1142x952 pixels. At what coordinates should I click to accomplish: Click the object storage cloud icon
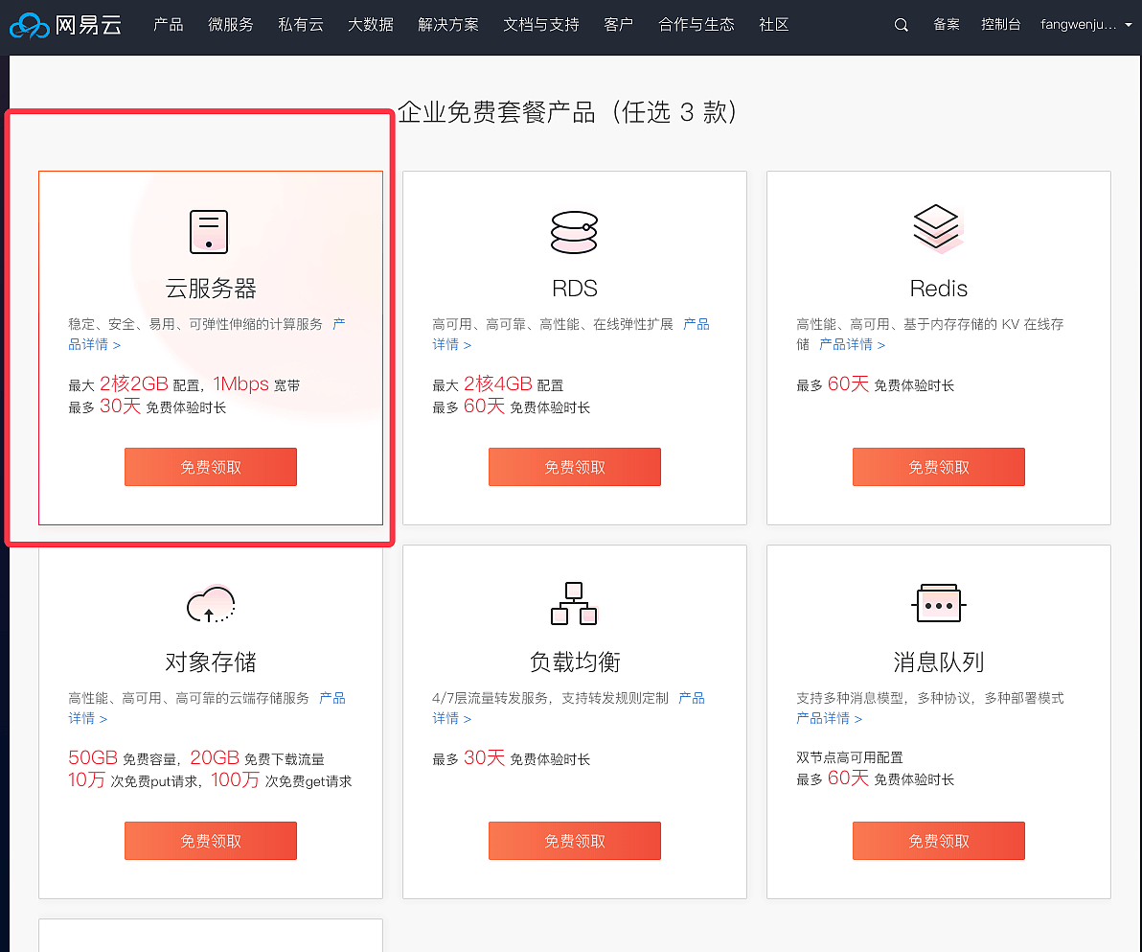tap(210, 604)
